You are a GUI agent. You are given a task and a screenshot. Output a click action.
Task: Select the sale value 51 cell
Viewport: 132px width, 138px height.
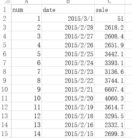(x=110, y=18)
